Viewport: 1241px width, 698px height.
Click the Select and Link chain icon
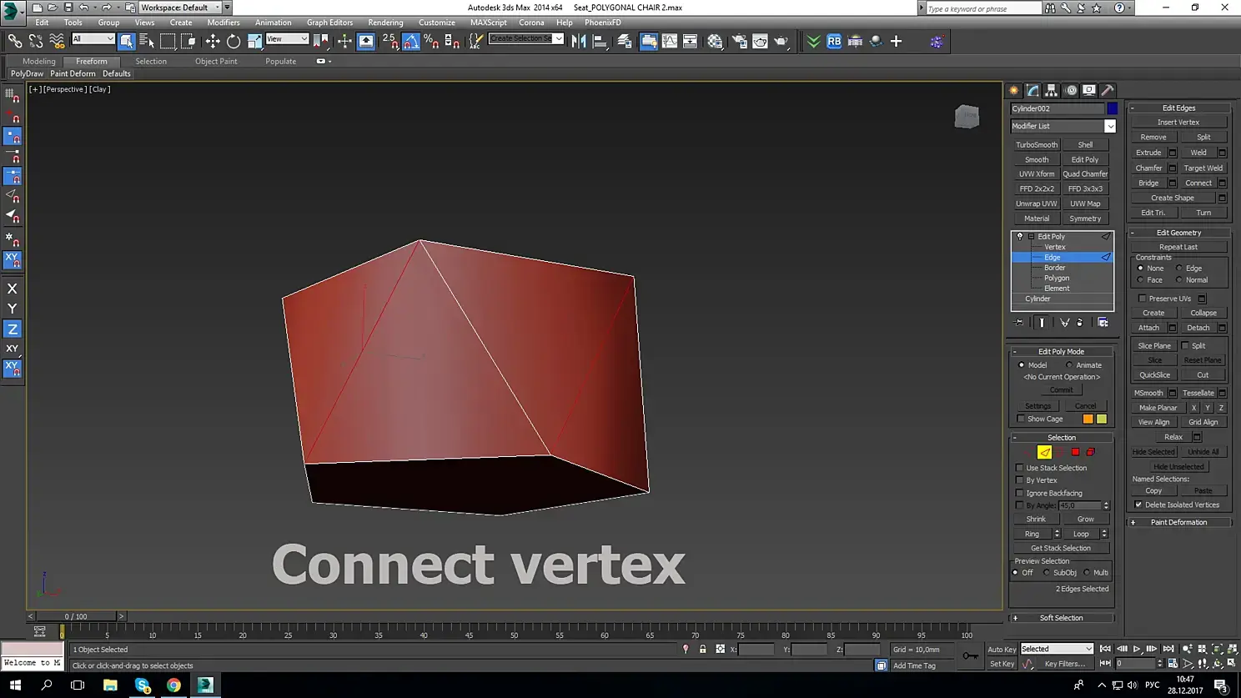point(15,41)
